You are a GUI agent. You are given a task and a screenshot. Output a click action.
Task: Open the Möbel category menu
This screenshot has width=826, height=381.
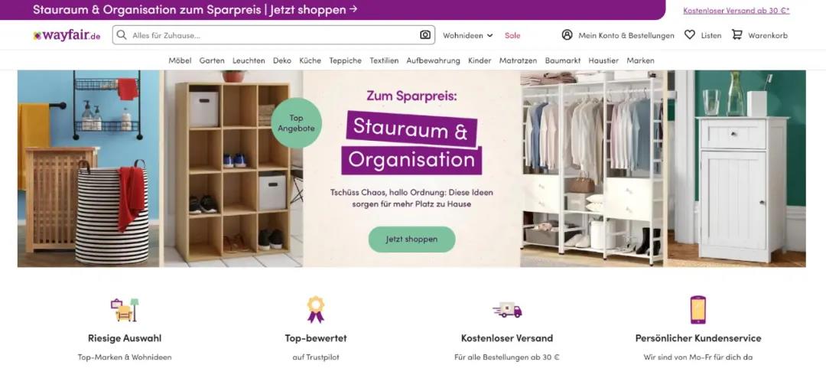click(x=180, y=60)
